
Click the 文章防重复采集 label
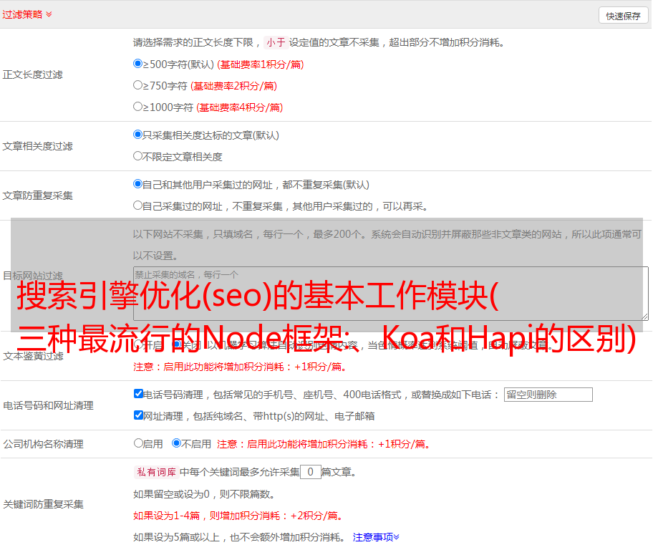37,196
